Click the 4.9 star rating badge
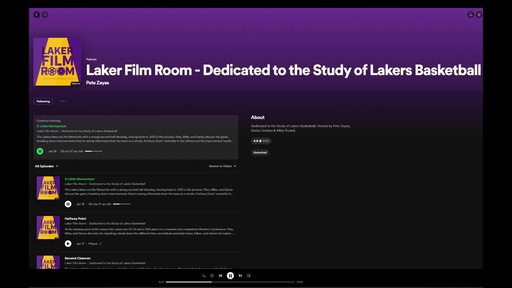This screenshot has height=288, width=512. tap(261, 141)
